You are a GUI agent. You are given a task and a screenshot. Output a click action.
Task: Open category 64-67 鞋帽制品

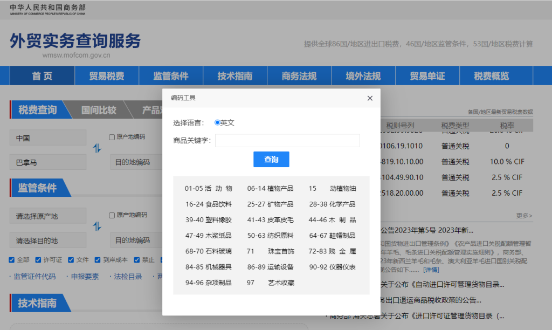tap(332, 236)
